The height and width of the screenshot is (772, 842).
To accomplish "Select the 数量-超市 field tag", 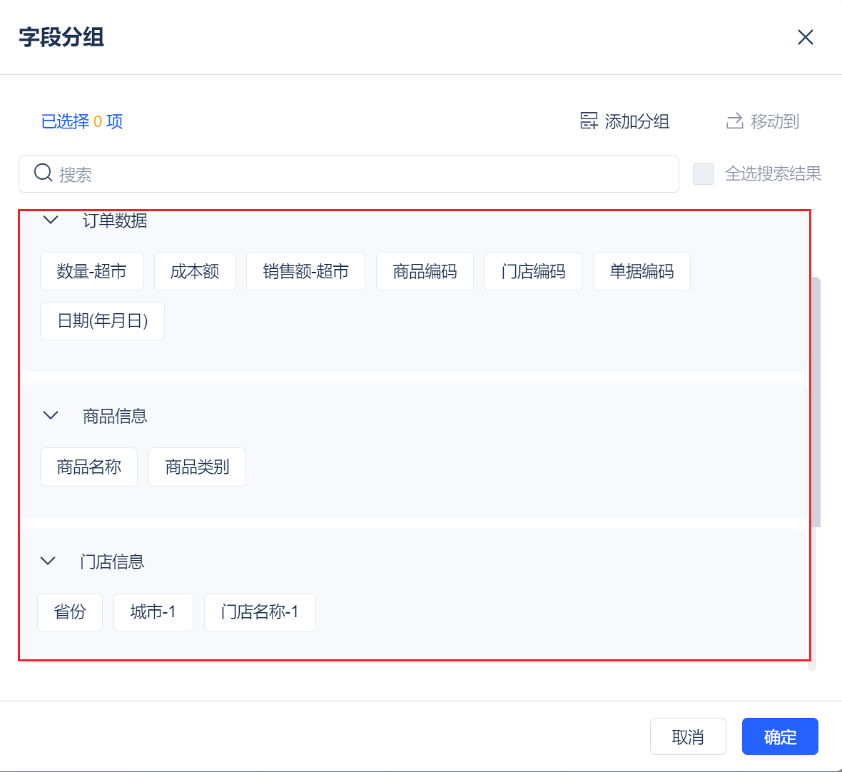I will click(x=91, y=271).
